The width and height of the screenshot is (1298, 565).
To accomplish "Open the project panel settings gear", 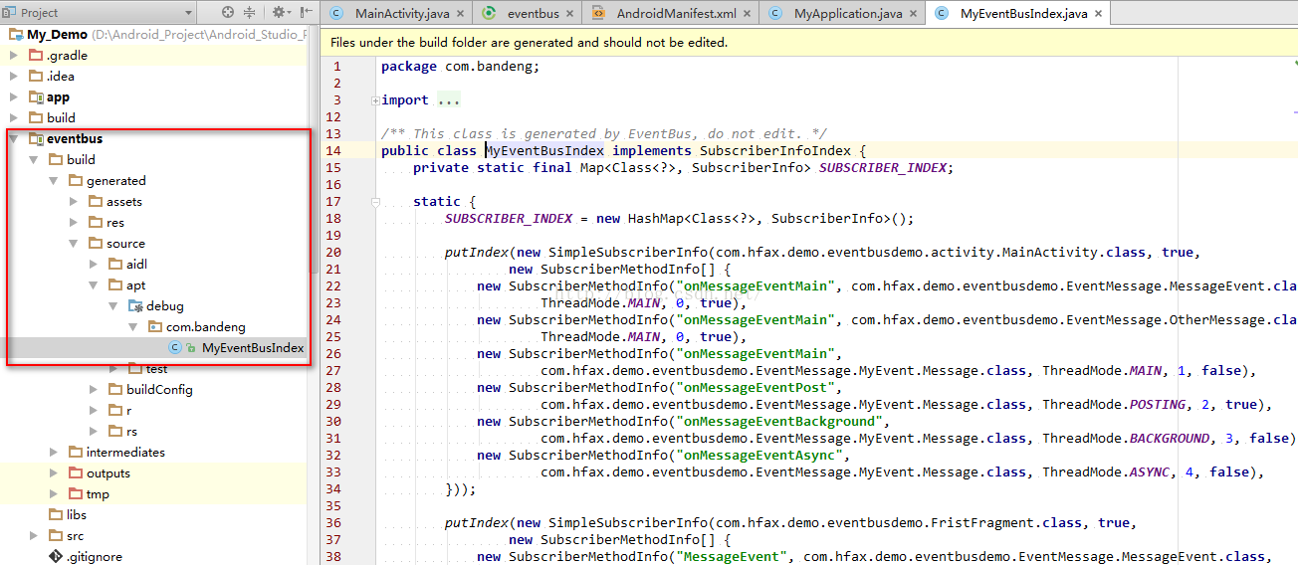I will [279, 13].
